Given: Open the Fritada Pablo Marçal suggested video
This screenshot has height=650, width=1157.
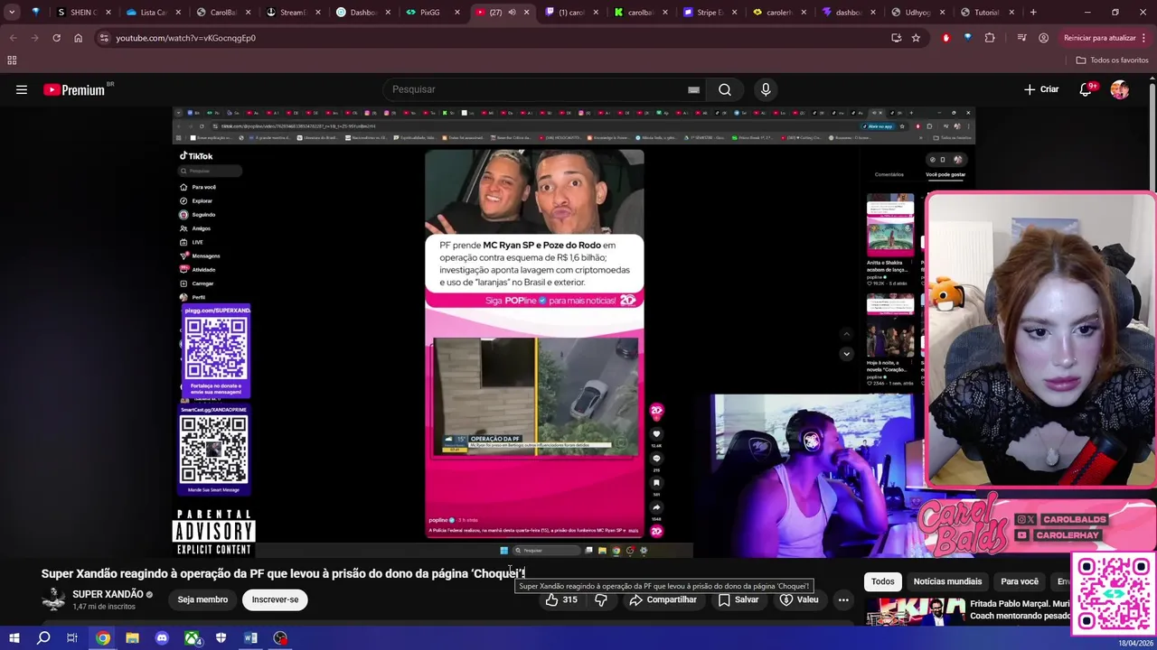Looking at the screenshot, I should (x=967, y=610).
